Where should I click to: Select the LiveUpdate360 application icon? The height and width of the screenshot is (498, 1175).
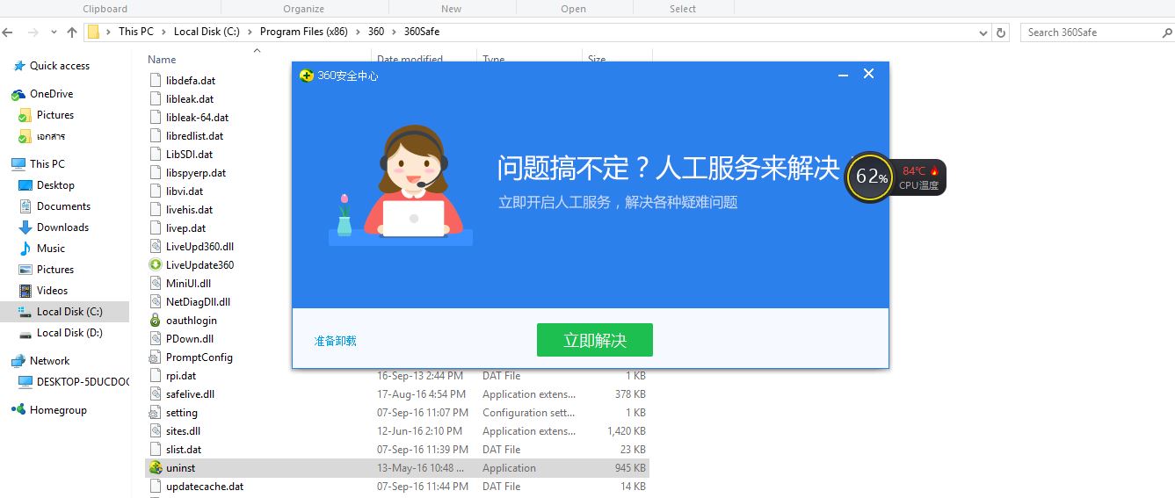(156, 265)
